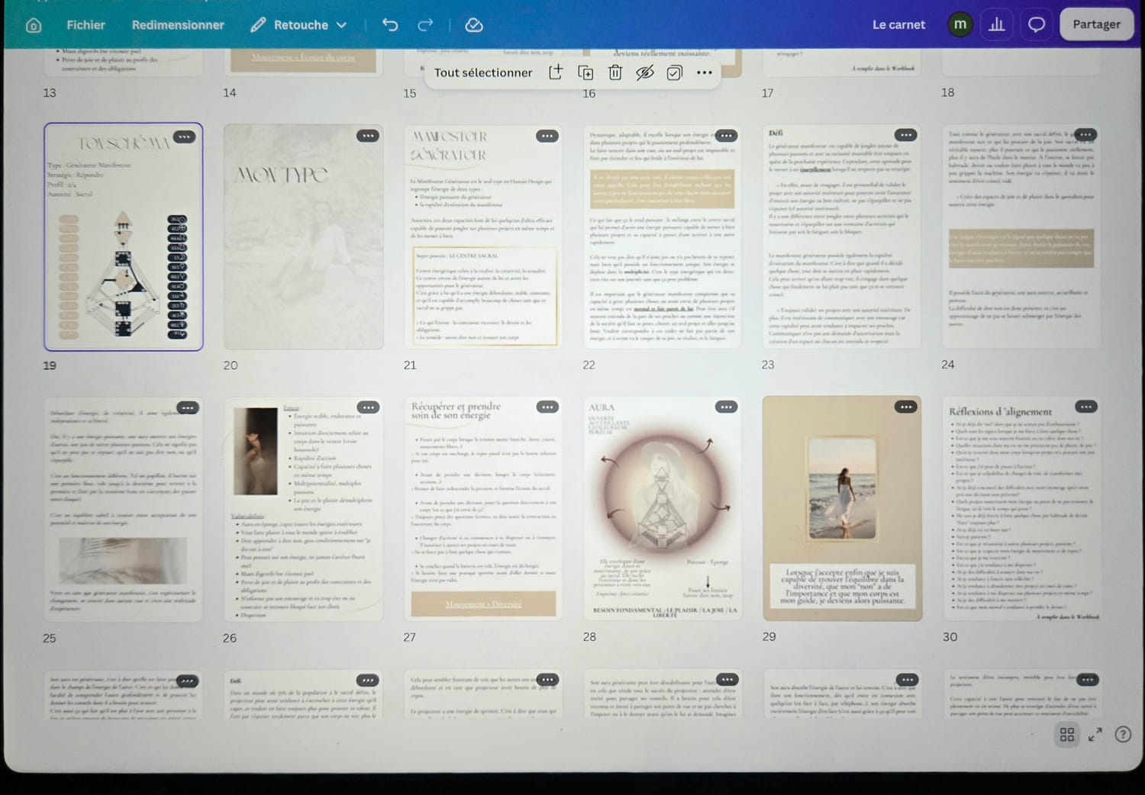Toggle the grid view button
Viewport: 1145px width, 795px height.
[x=1067, y=734]
